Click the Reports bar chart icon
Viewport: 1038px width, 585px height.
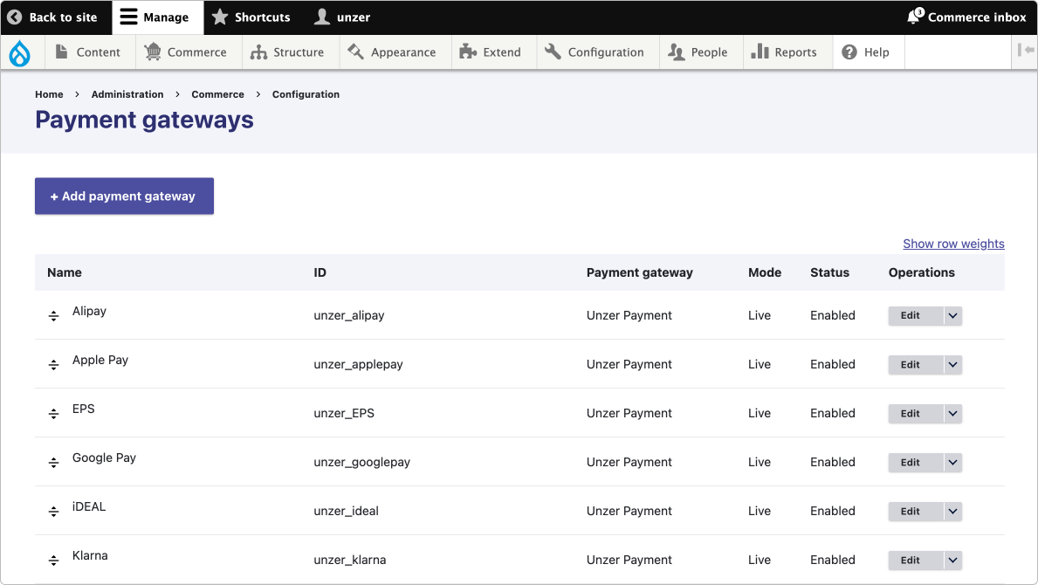pos(760,52)
